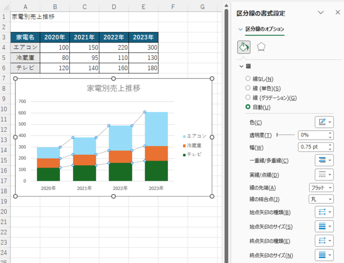Select the 冷蔵庫 row label cell
The height and width of the screenshot is (263, 344).
click(x=25, y=58)
